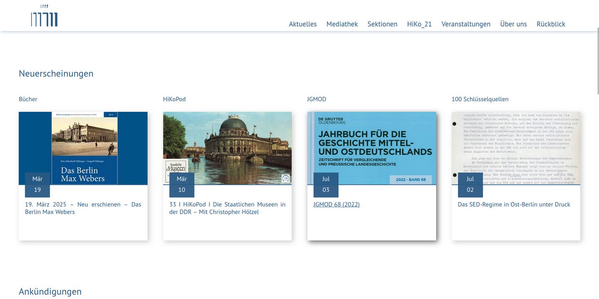Click the headphones podcast icon on the HiKoPod cover
The width and height of the screenshot is (599, 299).
(x=286, y=178)
